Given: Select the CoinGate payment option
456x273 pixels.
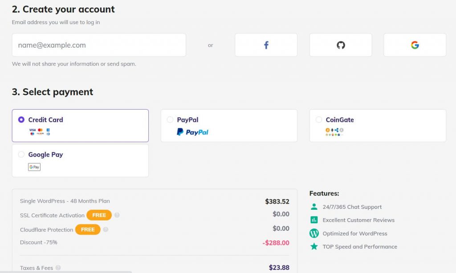Looking at the screenshot, I should (x=318, y=119).
